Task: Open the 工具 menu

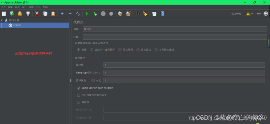Action: coord(38,7)
